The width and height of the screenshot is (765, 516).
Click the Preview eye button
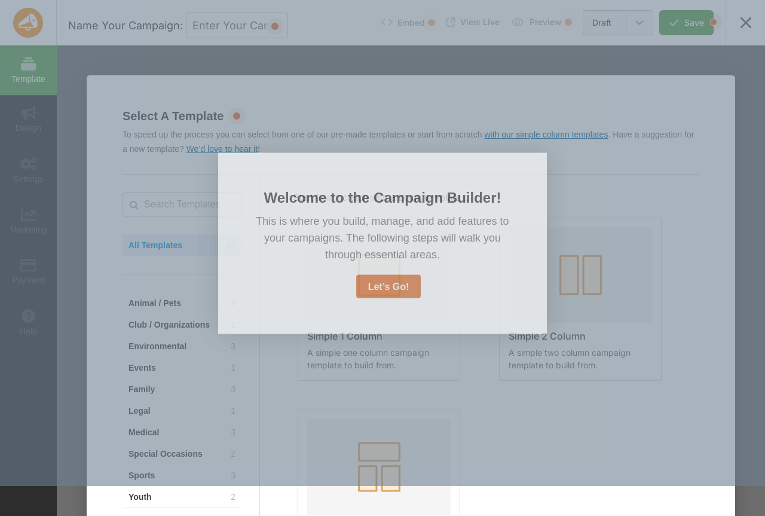pyautogui.click(x=537, y=22)
